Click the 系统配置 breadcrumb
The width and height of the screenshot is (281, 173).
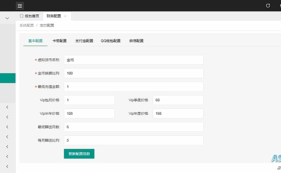26,26
